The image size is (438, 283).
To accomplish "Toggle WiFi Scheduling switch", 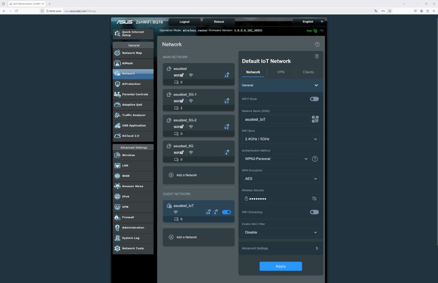I will tap(314, 212).
